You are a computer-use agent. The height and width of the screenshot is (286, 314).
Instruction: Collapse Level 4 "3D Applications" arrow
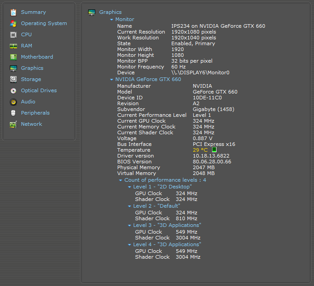(x=129, y=245)
